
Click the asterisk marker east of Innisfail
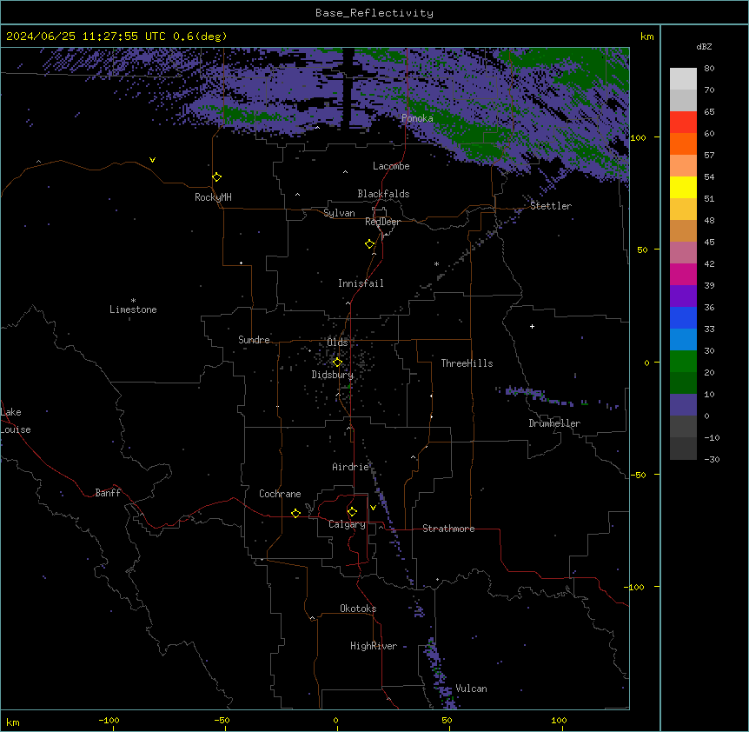(x=436, y=263)
